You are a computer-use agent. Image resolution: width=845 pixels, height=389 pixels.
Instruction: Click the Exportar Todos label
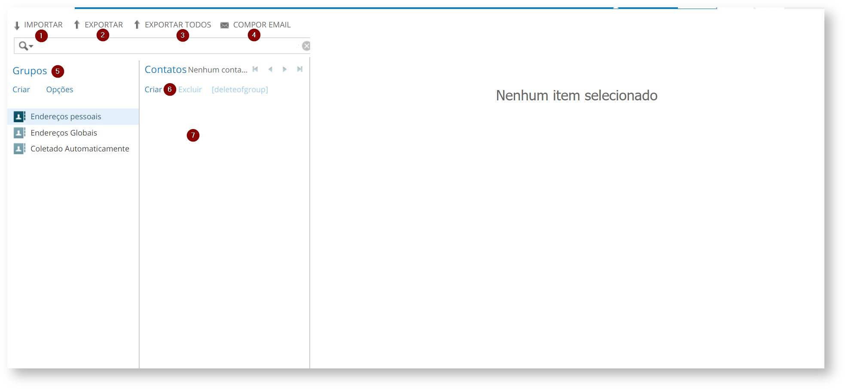pyautogui.click(x=178, y=25)
